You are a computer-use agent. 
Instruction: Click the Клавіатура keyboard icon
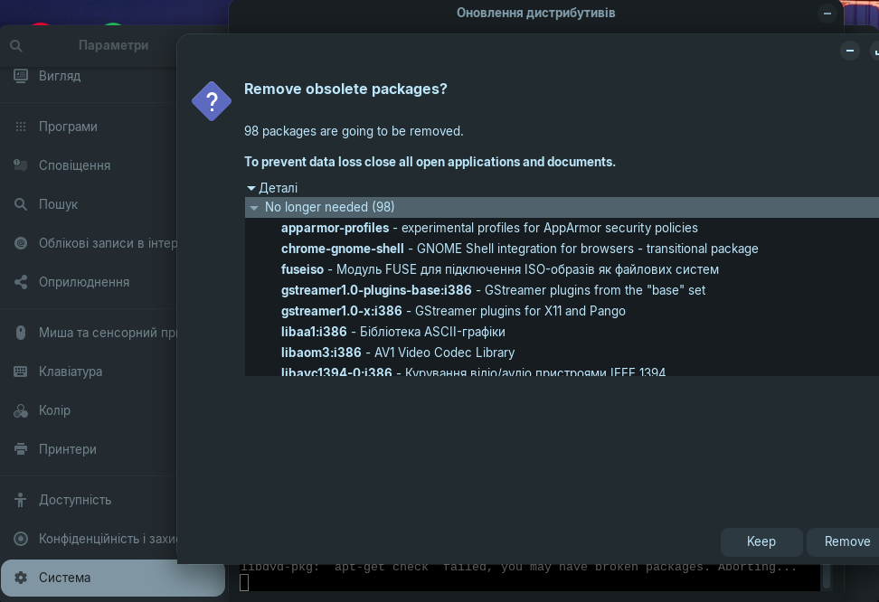click(21, 372)
